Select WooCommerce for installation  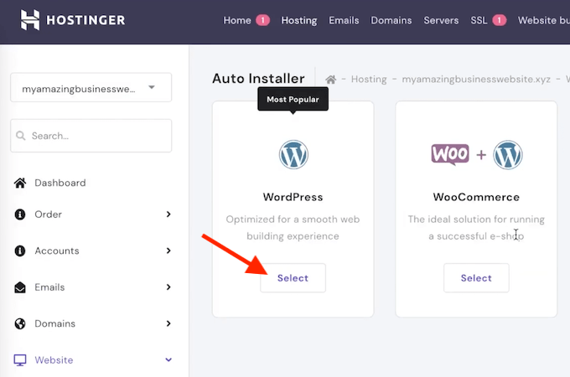476,278
